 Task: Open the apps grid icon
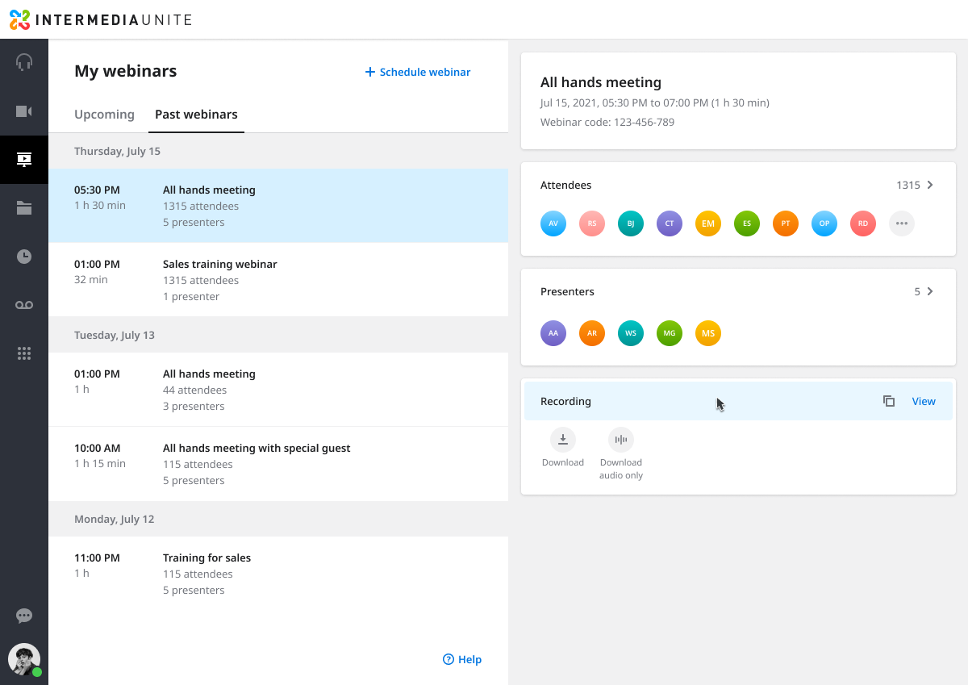point(24,353)
